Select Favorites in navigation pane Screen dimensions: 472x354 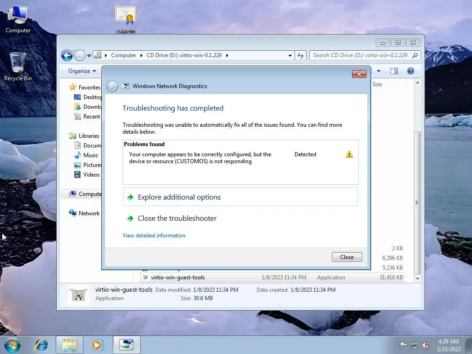(x=85, y=87)
